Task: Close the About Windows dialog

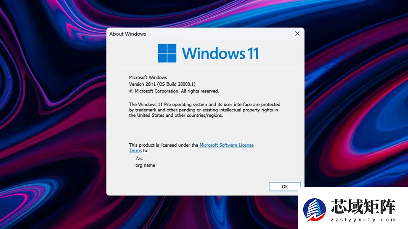Action: 297,34
